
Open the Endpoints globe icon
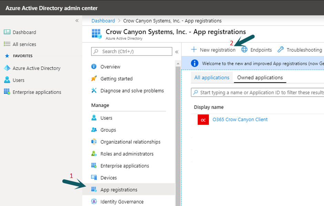coord(244,50)
